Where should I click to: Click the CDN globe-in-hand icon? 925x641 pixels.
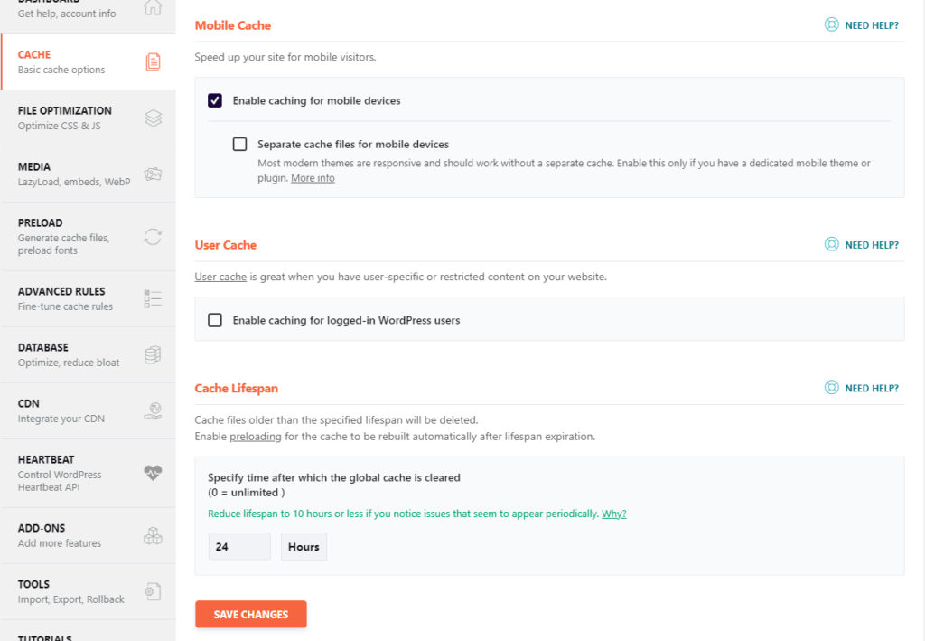click(153, 410)
